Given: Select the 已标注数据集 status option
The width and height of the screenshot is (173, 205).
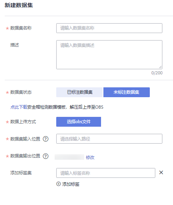Looking at the screenshot, I should pos(80,92).
